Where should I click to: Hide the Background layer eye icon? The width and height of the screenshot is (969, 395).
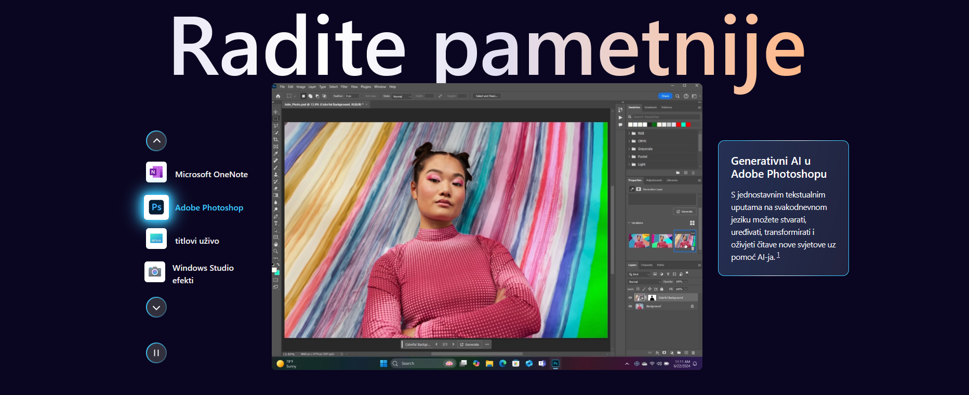[630, 306]
